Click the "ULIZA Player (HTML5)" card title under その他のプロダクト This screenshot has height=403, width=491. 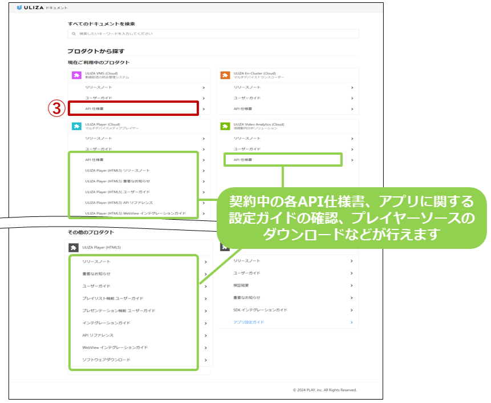coord(102,248)
